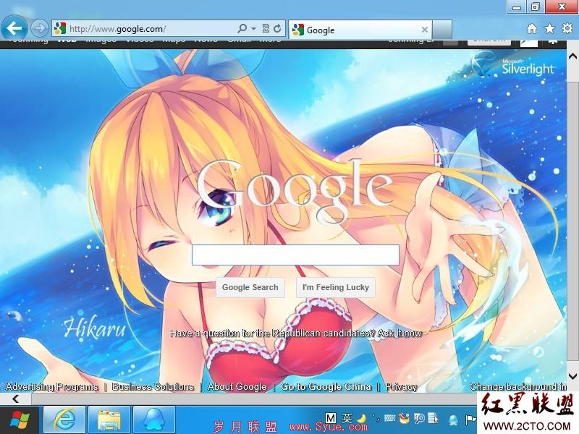This screenshot has height=434, width=579.
Task: Follow the Go to Google China link
Action: (326, 386)
